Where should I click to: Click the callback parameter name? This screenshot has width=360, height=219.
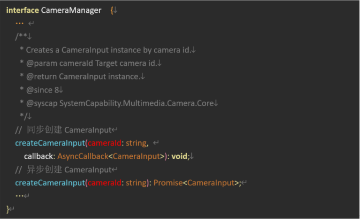click(x=39, y=156)
